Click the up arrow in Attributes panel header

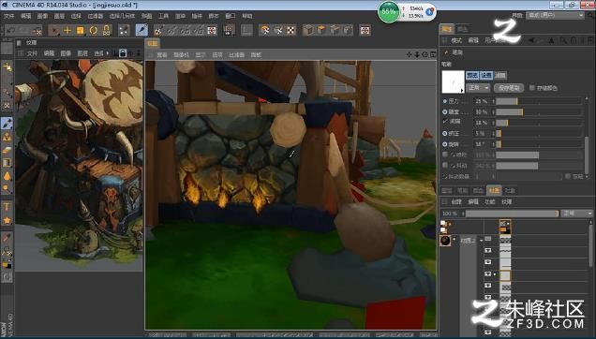pyautogui.click(x=551, y=40)
